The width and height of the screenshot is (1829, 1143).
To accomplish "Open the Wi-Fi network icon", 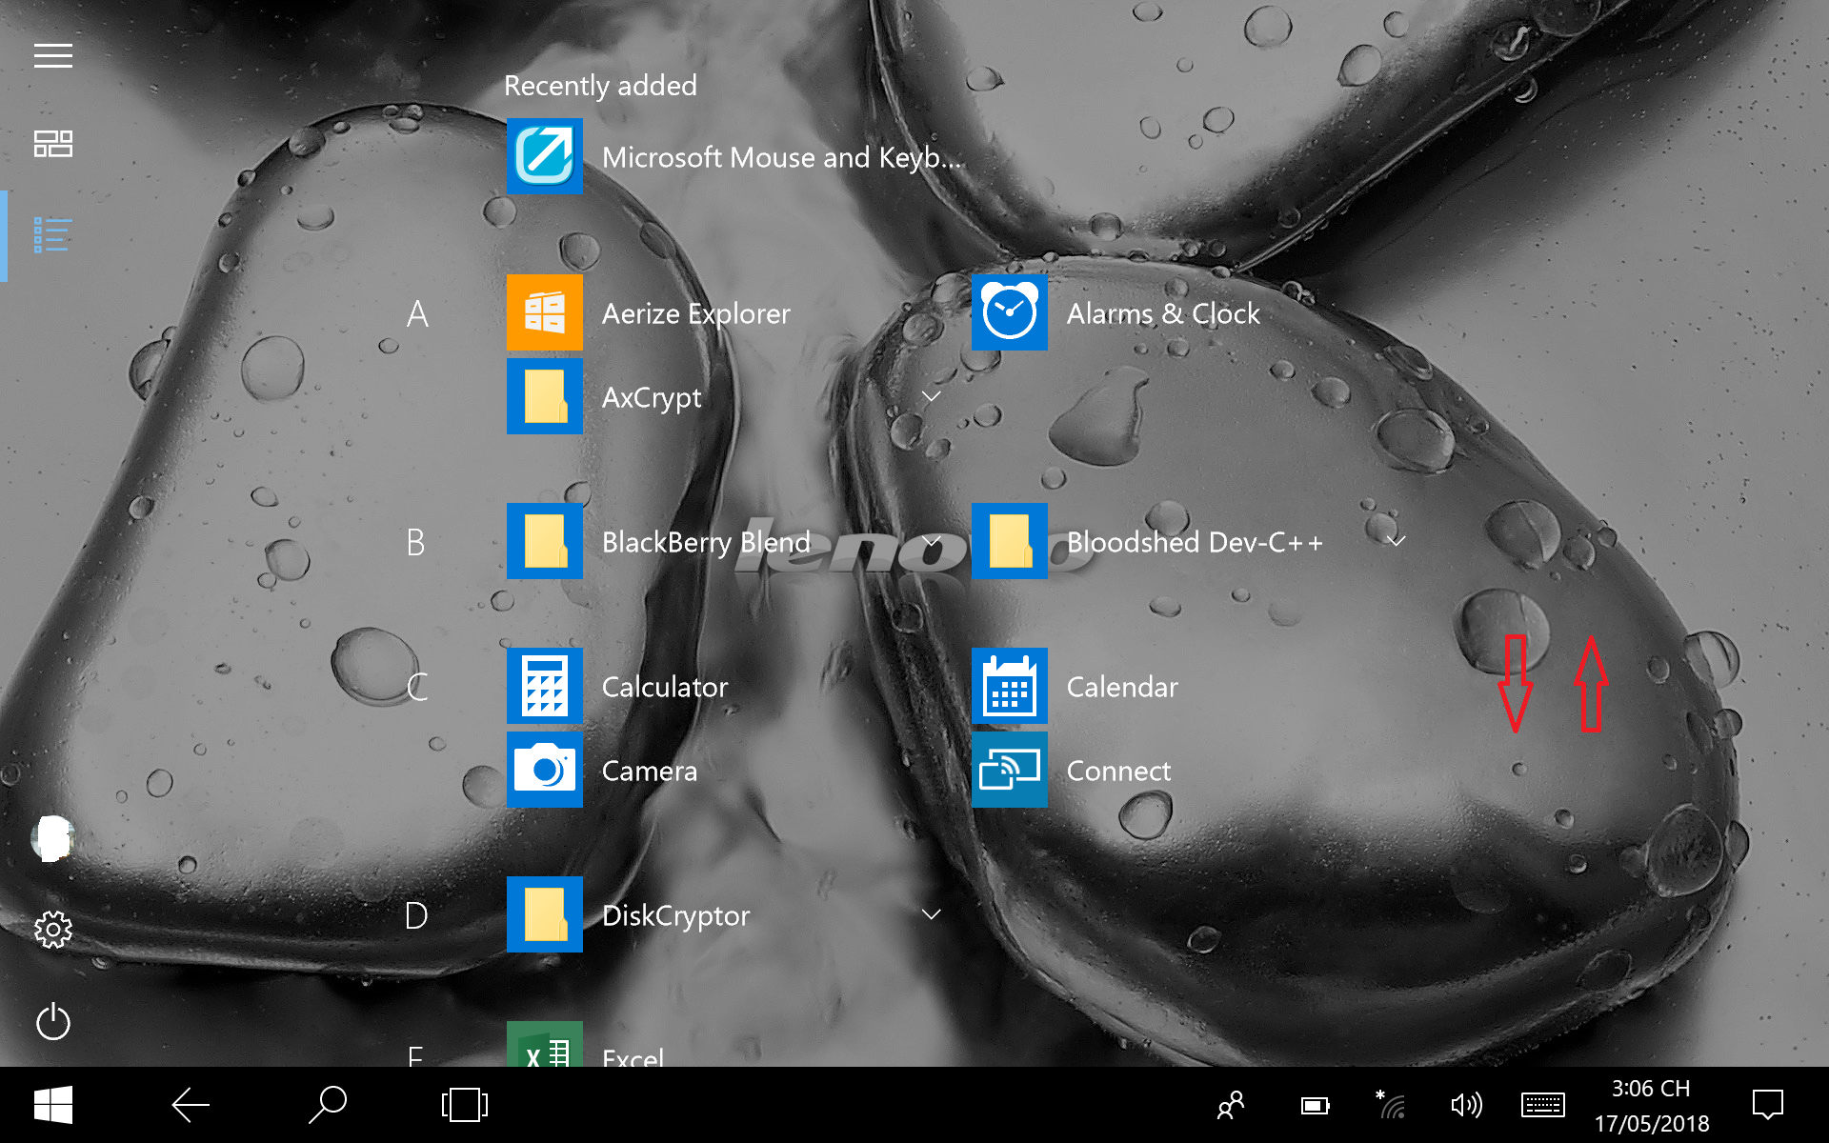I will (x=1391, y=1105).
